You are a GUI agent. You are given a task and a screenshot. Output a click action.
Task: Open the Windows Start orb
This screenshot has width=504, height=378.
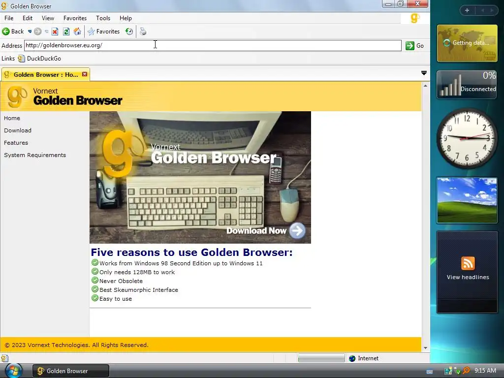(13, 371)
